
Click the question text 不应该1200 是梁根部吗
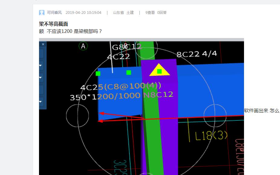coord(74,31)
